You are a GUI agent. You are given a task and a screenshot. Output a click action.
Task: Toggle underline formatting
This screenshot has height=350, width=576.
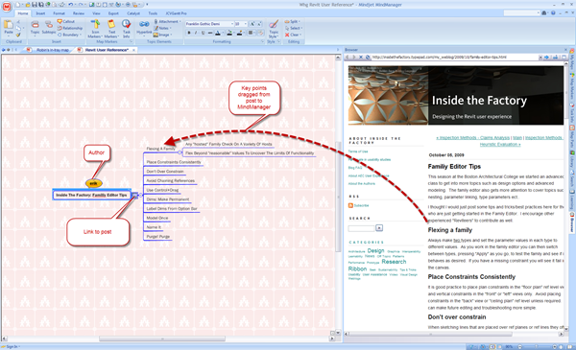[203, 33]
